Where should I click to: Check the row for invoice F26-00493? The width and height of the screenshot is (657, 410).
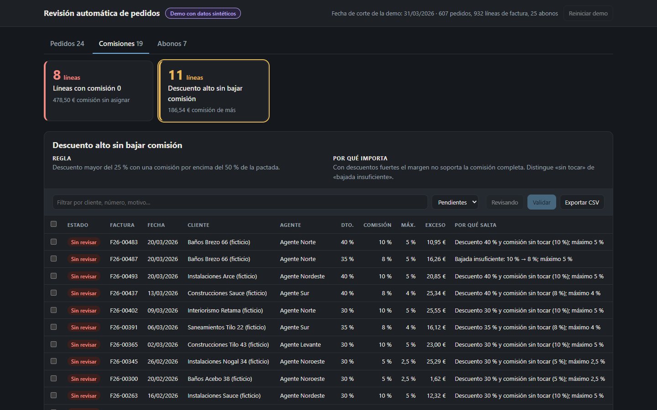tap(54, 276)
